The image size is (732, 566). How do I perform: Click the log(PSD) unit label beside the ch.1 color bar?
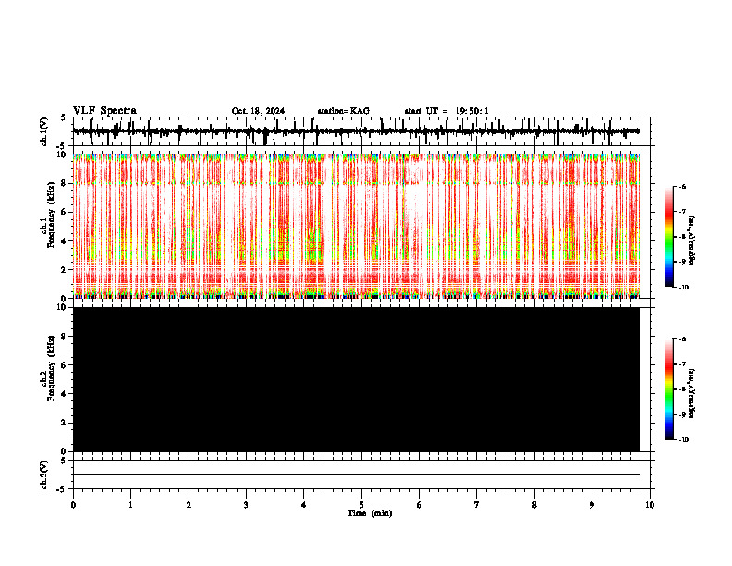692,241
